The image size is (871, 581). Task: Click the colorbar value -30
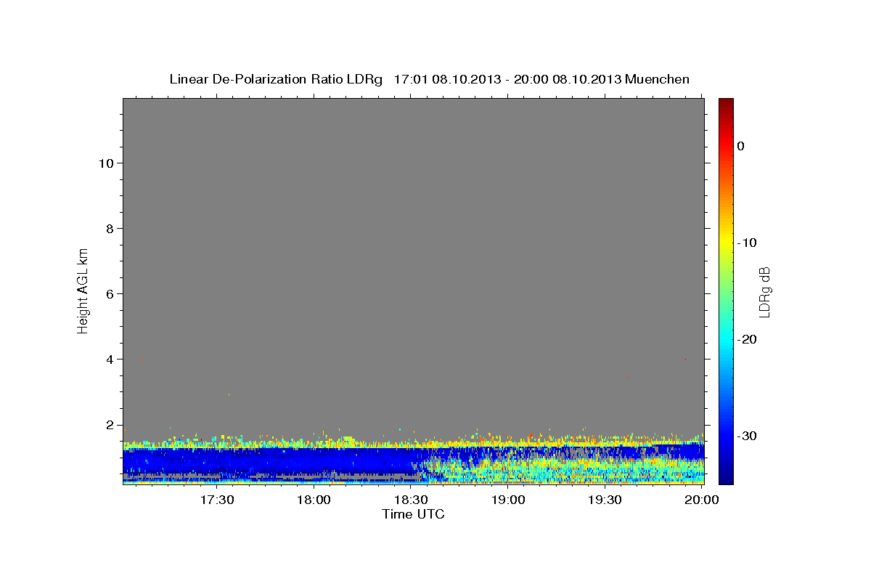[x=747, y=436]
